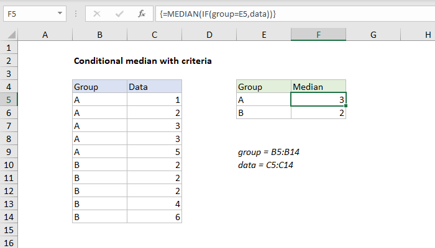Click the 'Data' header cell

[x=154, y=87]
